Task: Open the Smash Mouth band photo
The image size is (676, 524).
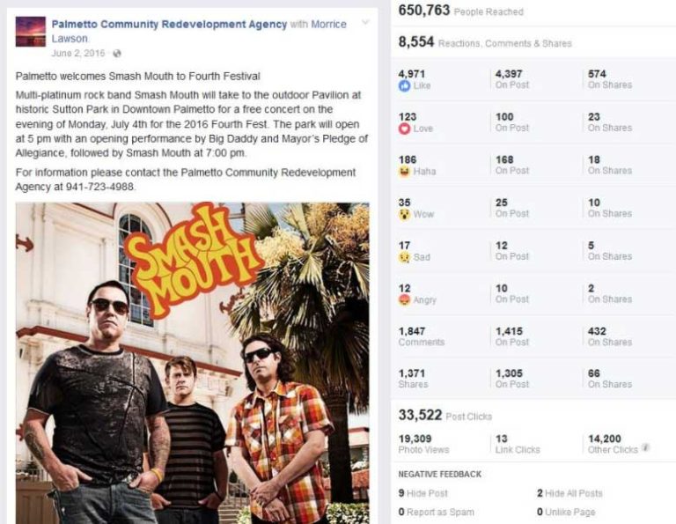Action: point(192,363)
